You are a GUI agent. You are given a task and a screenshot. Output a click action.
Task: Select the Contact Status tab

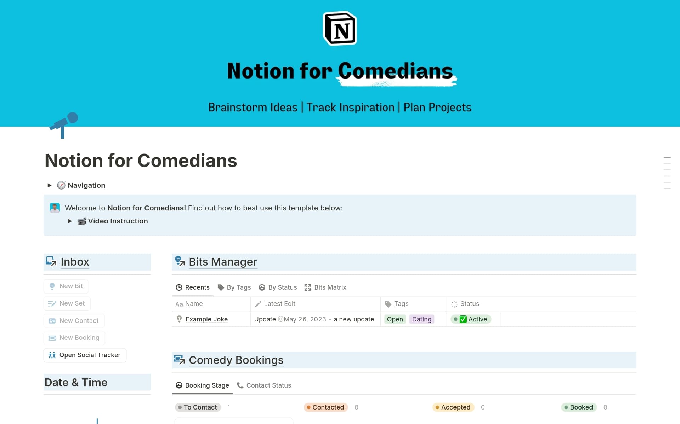[264, 385]
